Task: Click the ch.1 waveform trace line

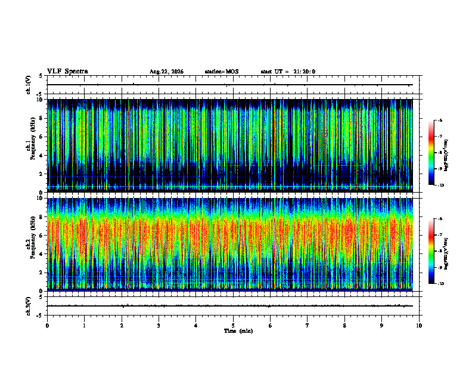Action: 230,85
